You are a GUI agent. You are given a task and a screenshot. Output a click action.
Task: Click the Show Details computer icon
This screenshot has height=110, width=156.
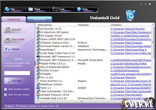(x=8, y=39)
